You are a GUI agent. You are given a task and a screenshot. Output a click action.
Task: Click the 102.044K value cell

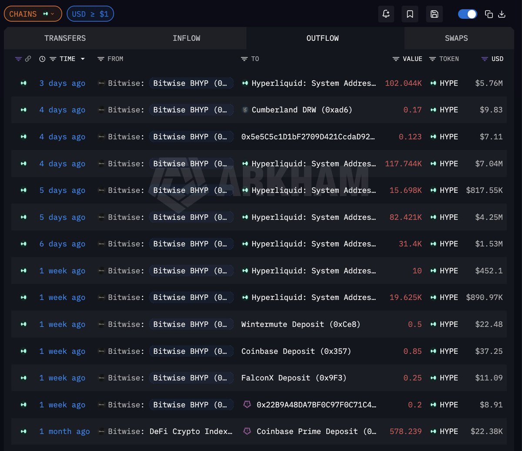tap(403, 83)
